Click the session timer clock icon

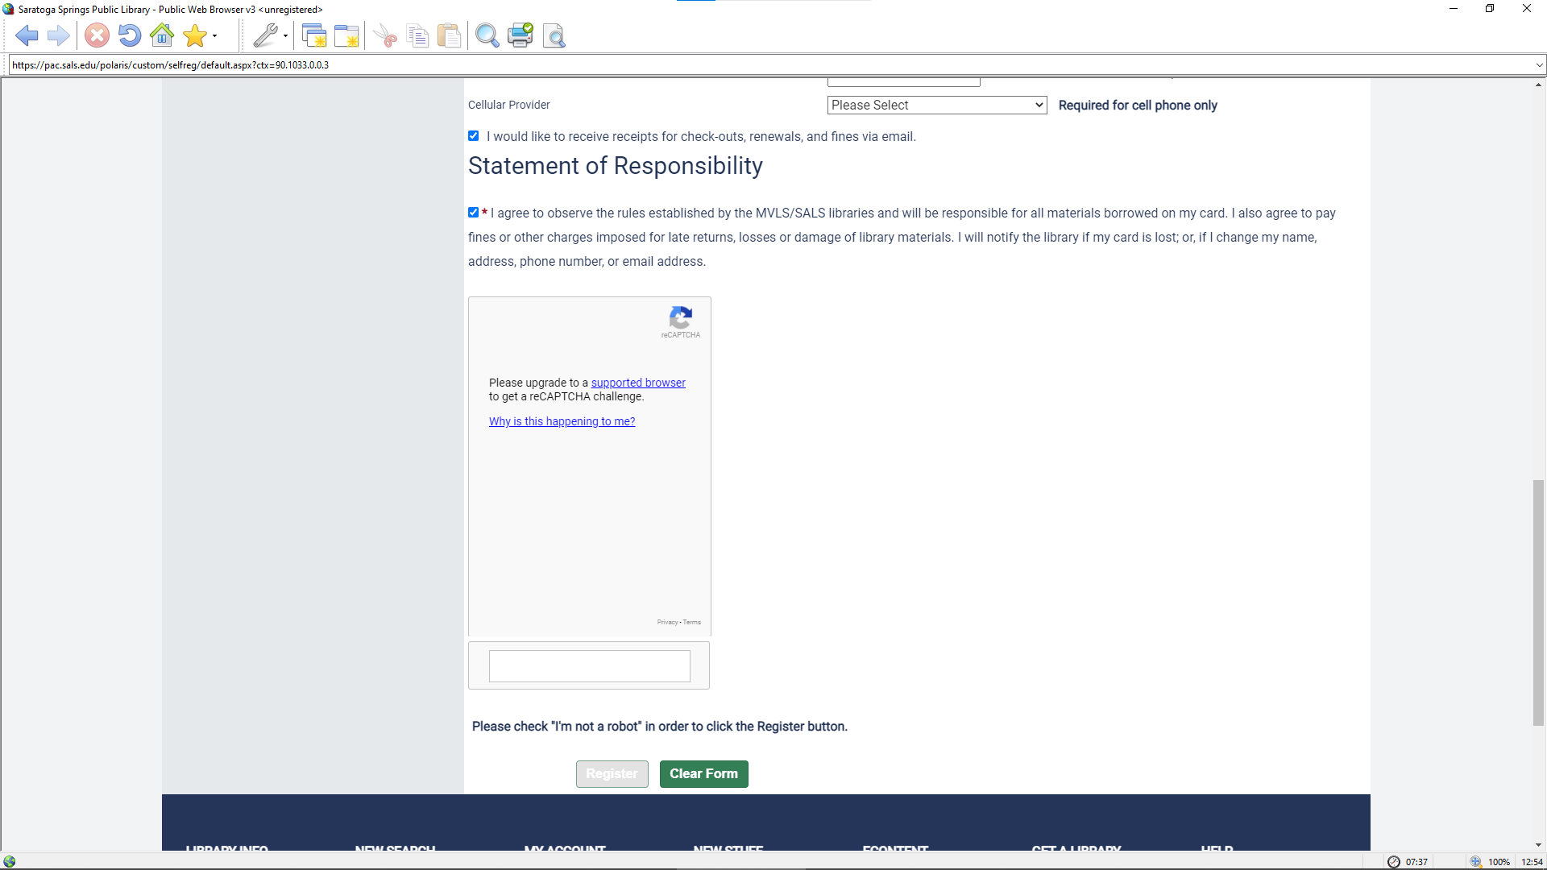pos(1394,862)
